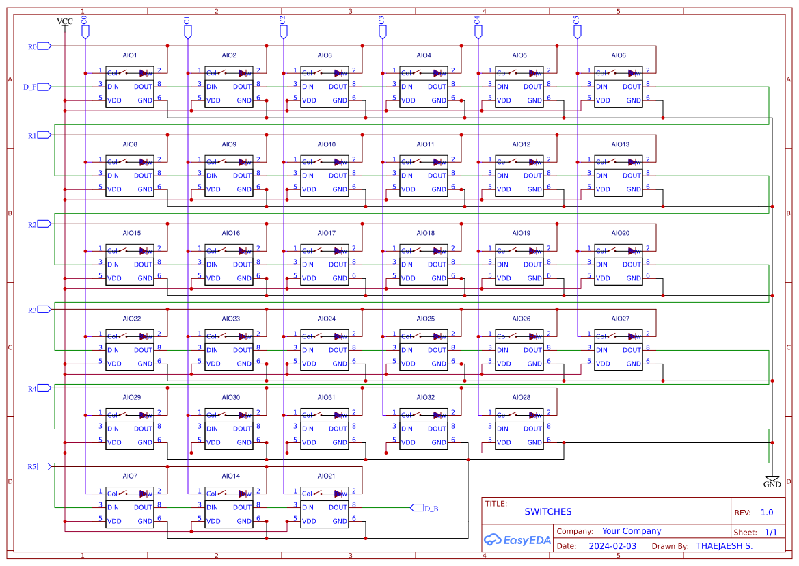Select the R3 row net port
Screen dimensions: 799x566
pyautogui.click(x=44, y=310)
